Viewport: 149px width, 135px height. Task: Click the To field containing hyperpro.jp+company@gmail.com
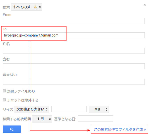74,35
